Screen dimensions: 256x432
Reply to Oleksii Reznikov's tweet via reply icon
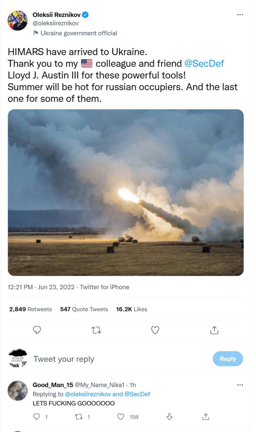[x=37, y=330]
